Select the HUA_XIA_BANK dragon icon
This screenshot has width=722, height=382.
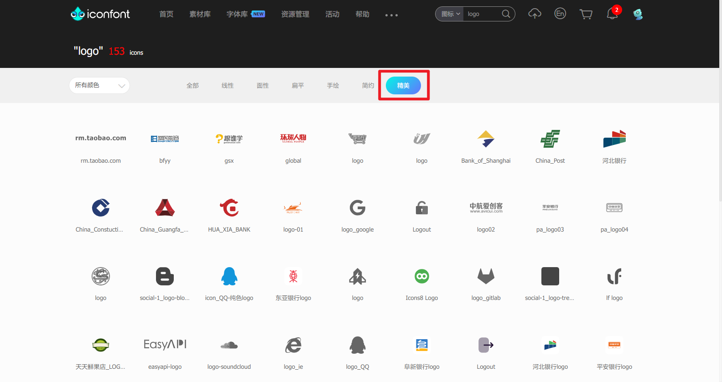click(x=229, y=207)
